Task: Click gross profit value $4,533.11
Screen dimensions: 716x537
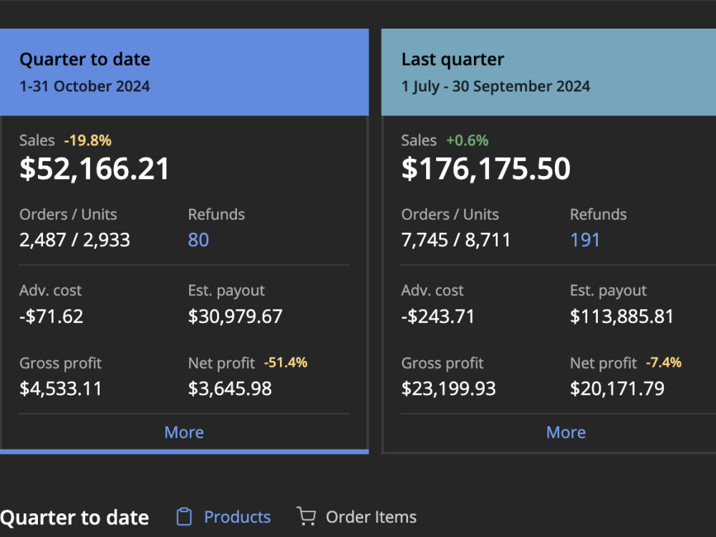Action: [x=60, y=389]
